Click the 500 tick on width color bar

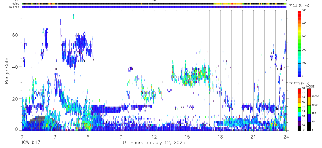pyautogui.click(x=304, y=10)
